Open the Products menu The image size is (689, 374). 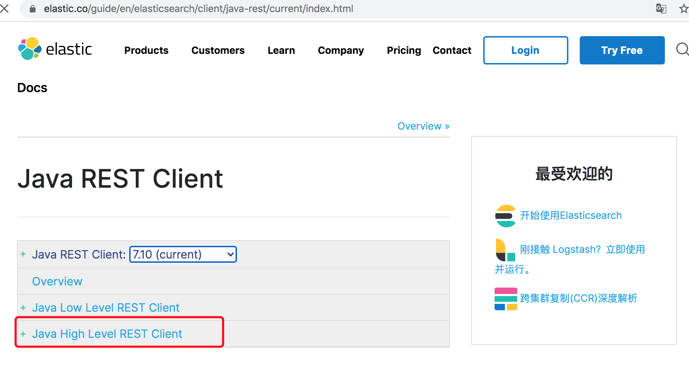(x=146, y=50)
